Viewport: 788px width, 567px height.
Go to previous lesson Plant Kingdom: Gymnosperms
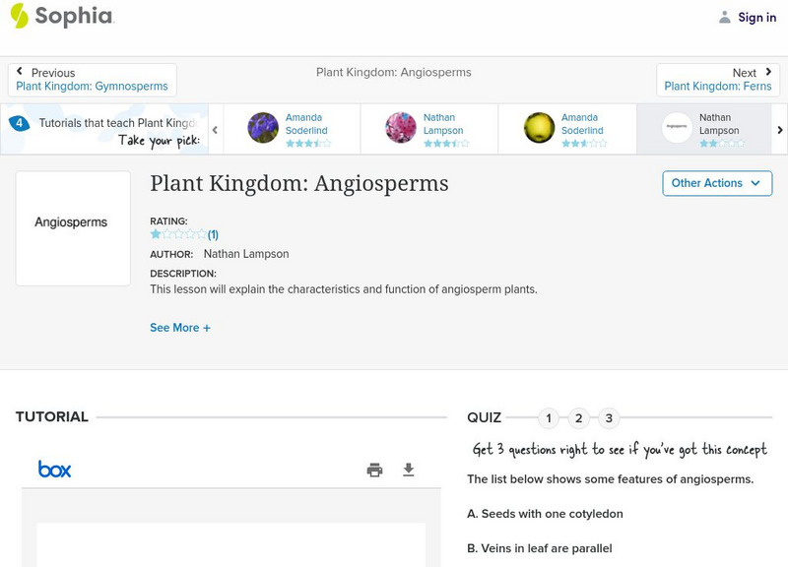[x=92, y=80]
